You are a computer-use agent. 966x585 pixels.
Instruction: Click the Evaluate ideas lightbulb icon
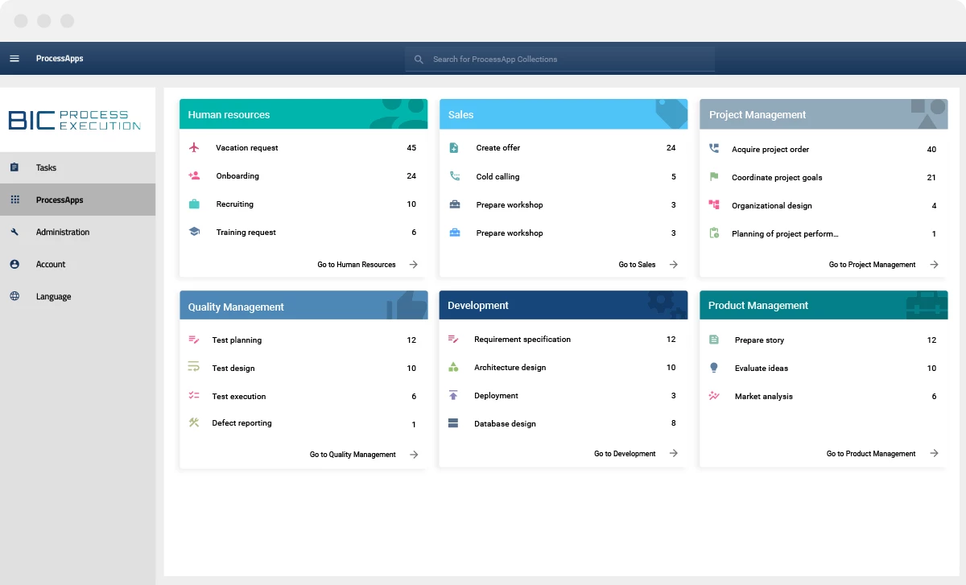point(713,368)
